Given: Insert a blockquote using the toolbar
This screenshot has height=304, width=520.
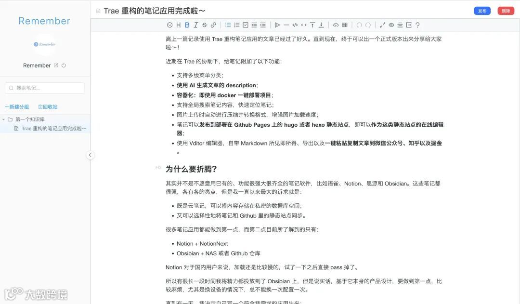Looking at the screenshot, I should (277, 25).
